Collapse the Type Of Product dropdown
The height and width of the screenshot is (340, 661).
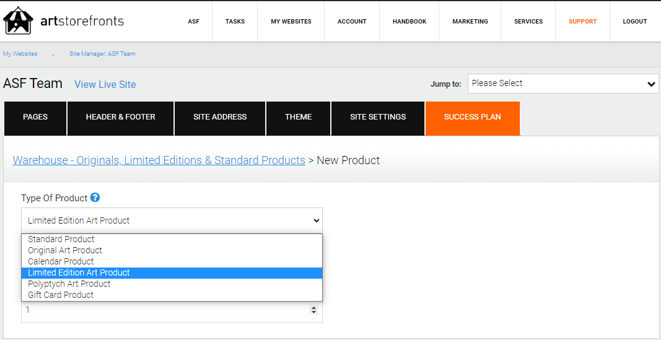(172, 220)
